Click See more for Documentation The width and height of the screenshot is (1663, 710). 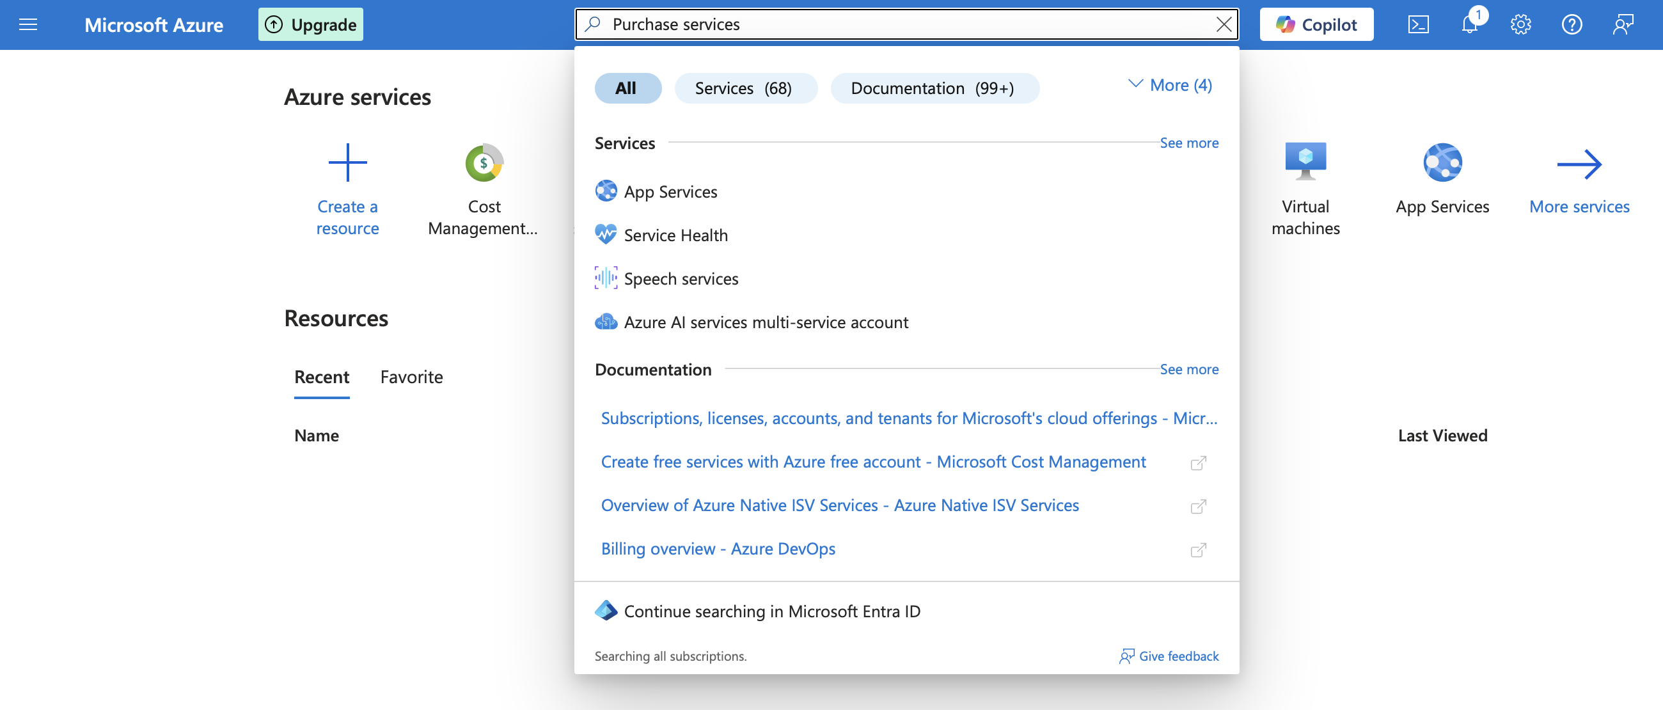click(1188, 369)
